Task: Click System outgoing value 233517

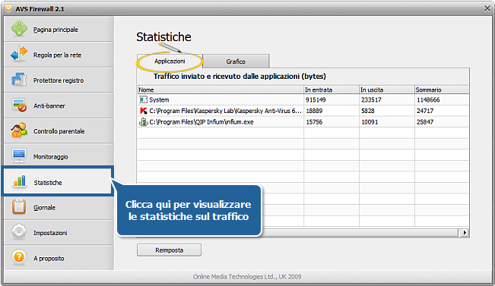Action: click(x=371, y=100)
